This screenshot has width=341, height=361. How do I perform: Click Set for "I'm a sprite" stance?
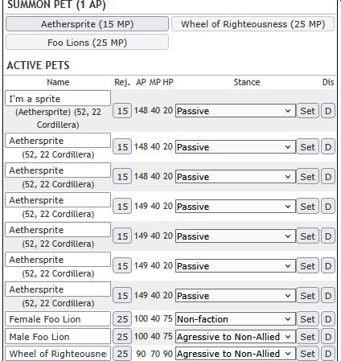(x=307, y=111)
